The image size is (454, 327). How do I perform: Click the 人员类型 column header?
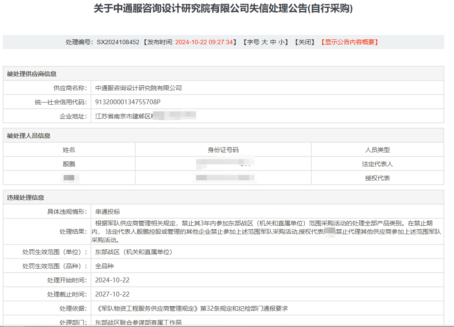[377, 150]
